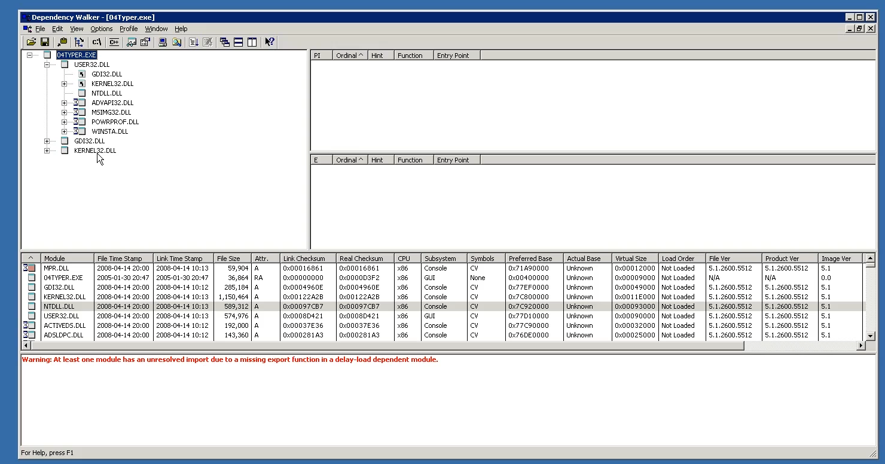This screenshot has height=464, width=885.
Task: Click module list horizontal scrollbar left arrow
Action: click(x=26, y=345)
